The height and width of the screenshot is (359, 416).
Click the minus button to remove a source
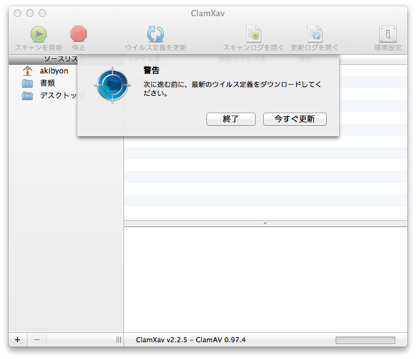[x=37, y=340]
